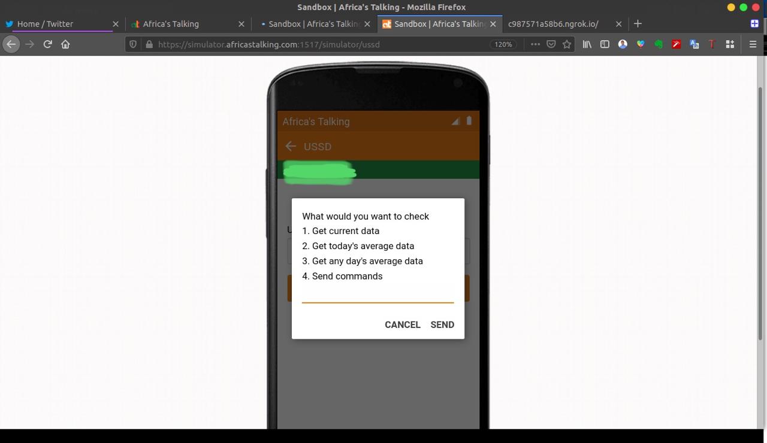
Task: Click SEND in the USSD dialog
Action: 442,324
